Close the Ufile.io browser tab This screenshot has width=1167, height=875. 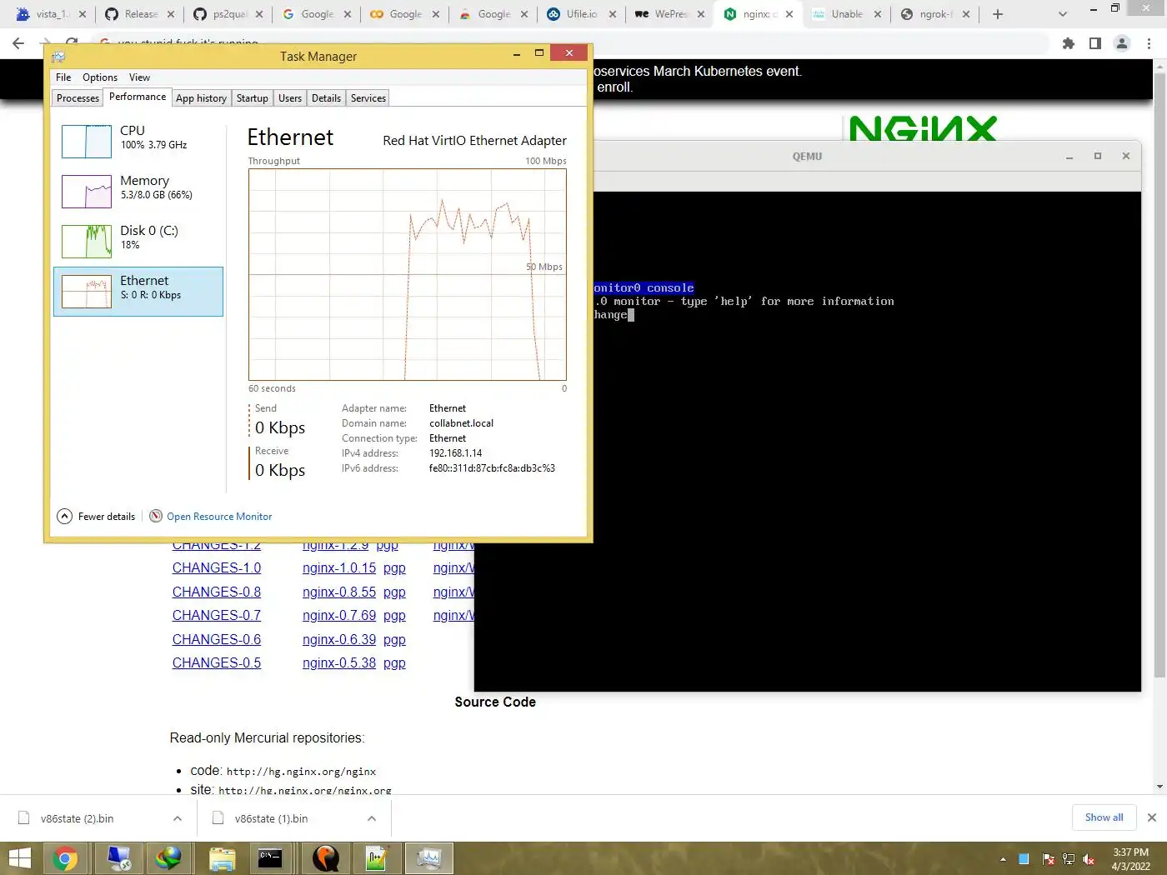[613, 14]
